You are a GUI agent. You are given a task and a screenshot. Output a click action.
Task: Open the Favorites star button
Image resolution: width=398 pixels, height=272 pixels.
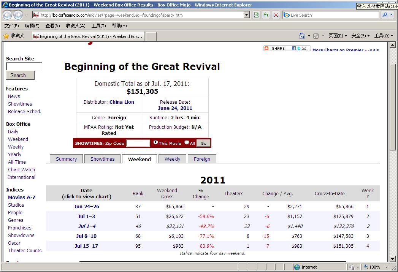14,36
